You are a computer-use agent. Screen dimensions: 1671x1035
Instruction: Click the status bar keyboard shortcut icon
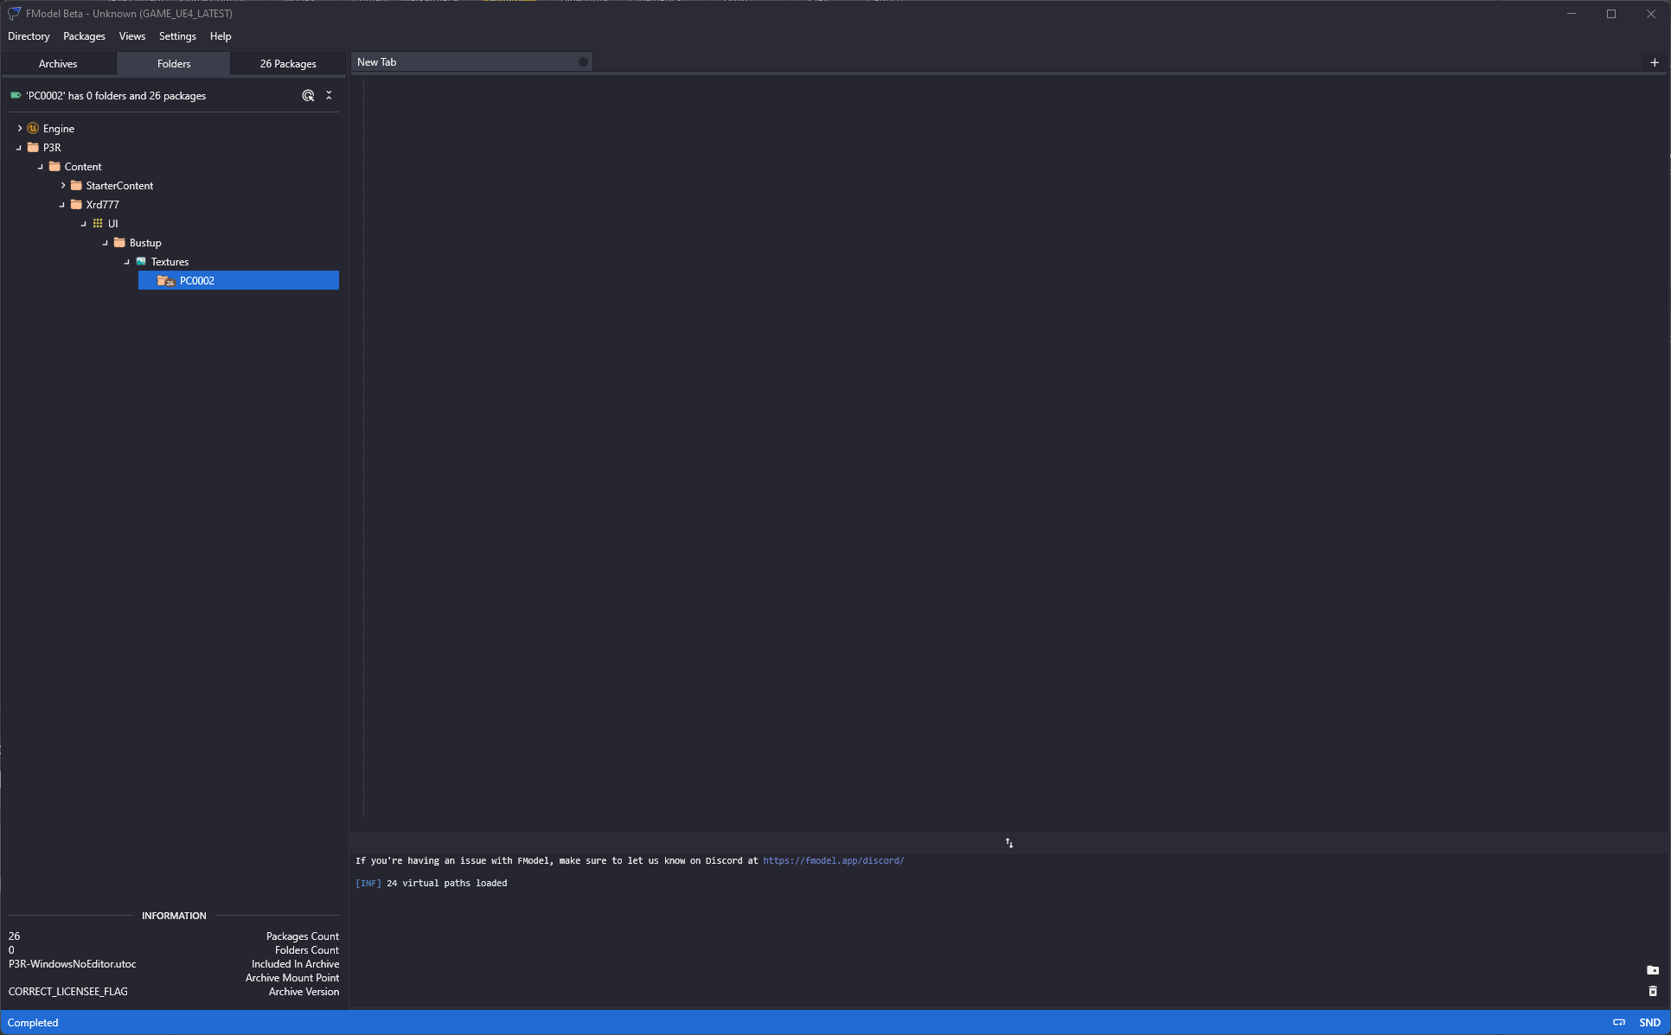[1618, 1022]
